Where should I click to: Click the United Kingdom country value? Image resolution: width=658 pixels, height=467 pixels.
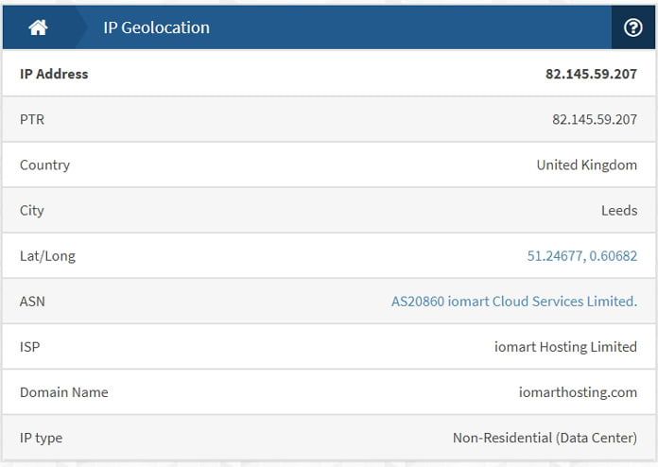coord(587,164)
